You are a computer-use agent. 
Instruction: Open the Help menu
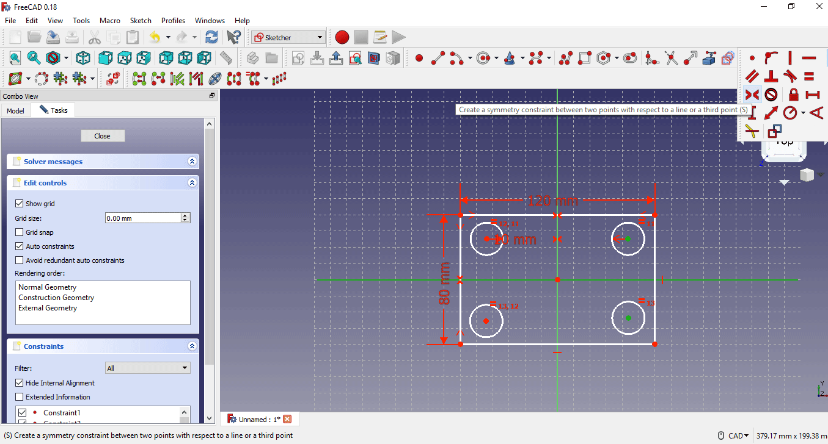[242, 21]
